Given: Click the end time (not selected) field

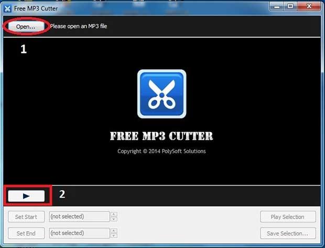Looking at the screenshot, I should tap(79, 233).
